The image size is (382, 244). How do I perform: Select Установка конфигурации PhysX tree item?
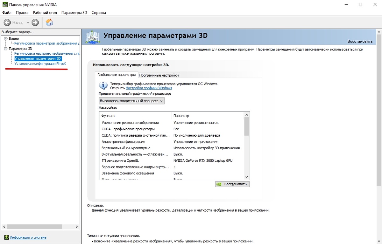tap(40, 64)
